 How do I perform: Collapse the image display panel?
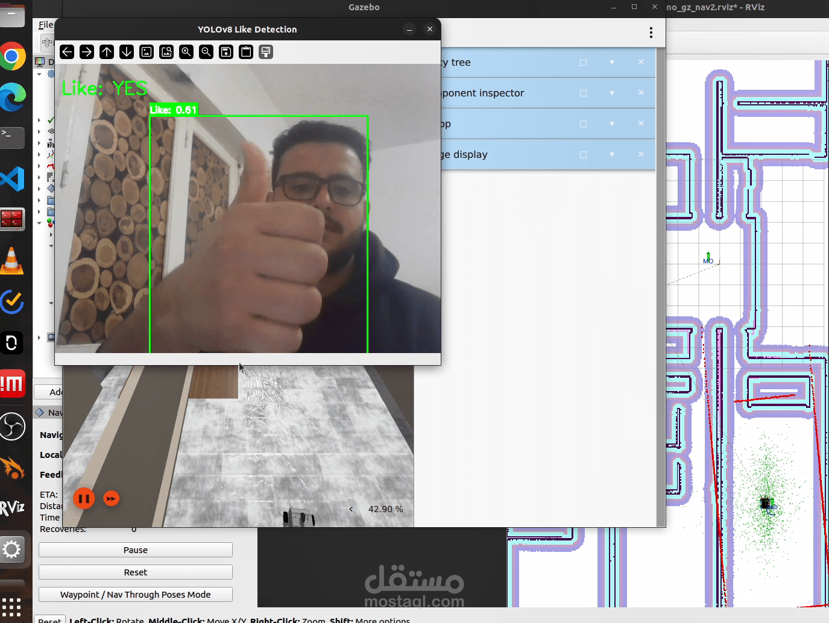[x=612, y=154]
